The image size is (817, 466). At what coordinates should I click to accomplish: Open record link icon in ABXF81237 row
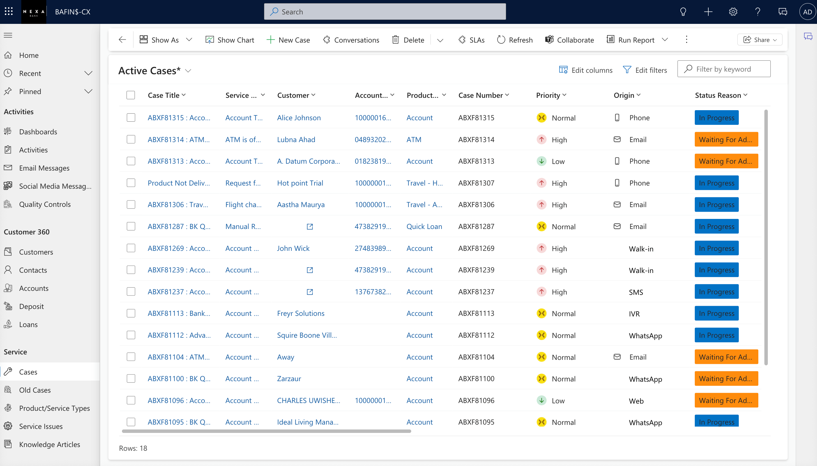click(310, 292)
